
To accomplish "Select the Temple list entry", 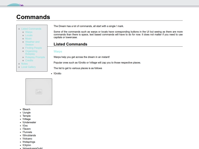I will (x=27, y=116).
